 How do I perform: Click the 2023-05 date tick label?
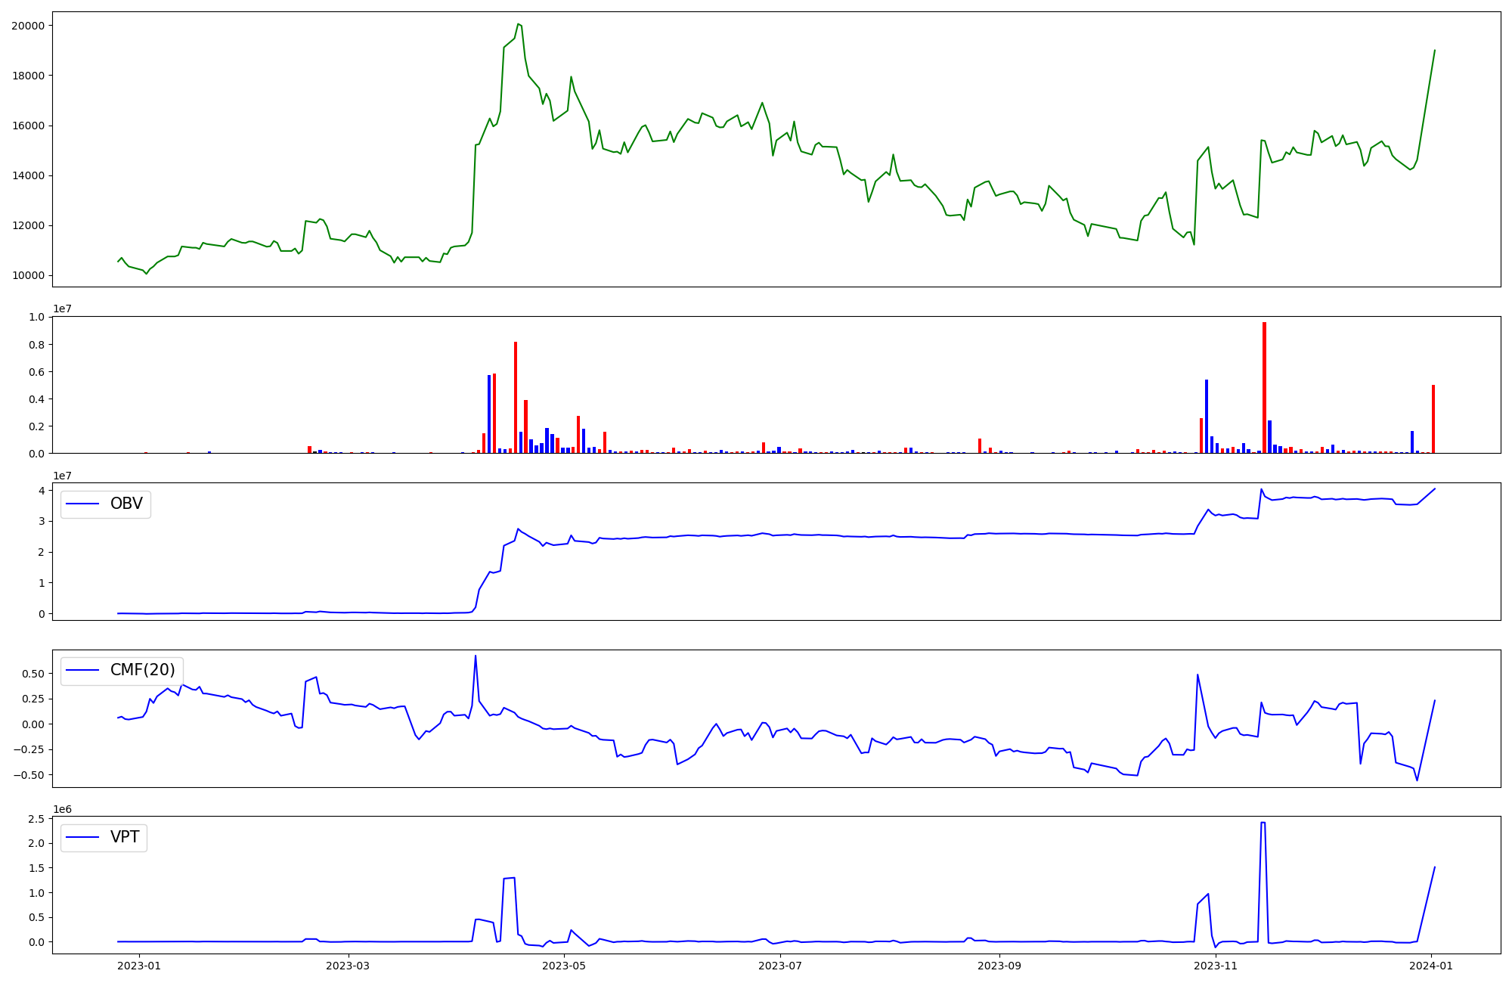pyautogui.click(x=564, y=965)
